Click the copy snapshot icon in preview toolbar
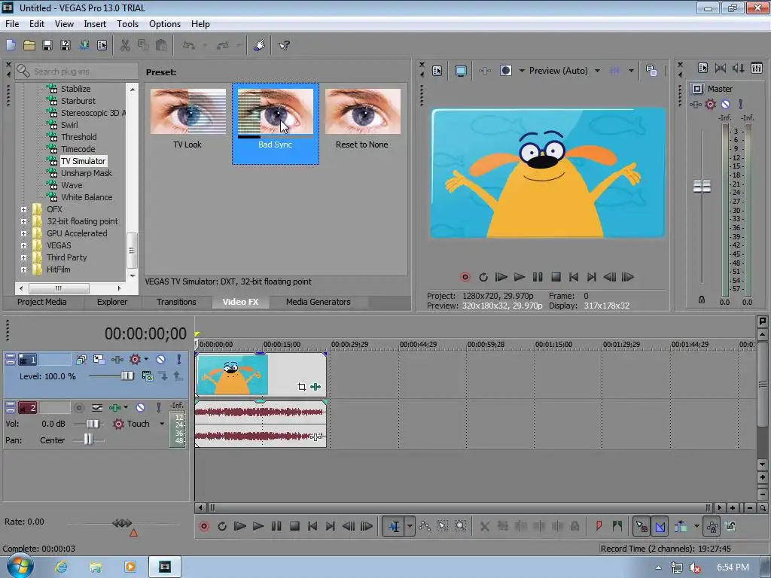This screenshot has width=771, height=578. point(651,71)
